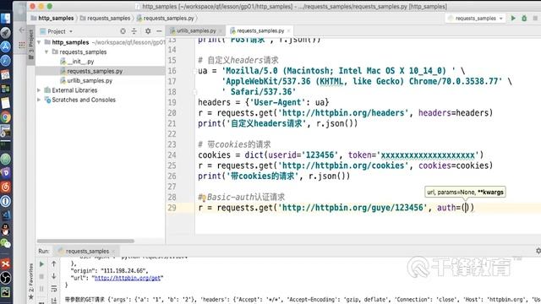
Task: Go down the stack trace arrow
Action: pos(54,276)
